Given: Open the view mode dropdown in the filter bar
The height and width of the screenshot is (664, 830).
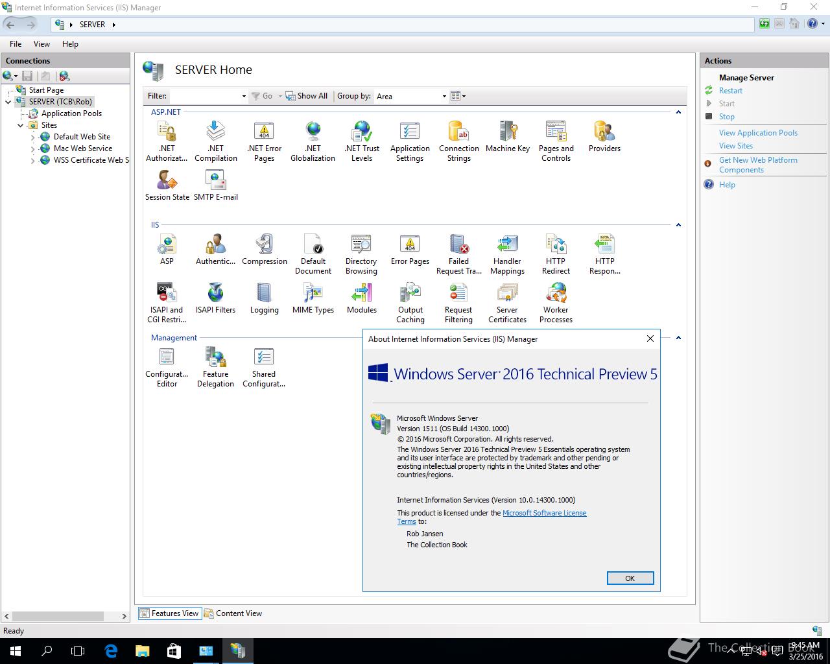Looking at the screenshot, I should click(458, 96).
